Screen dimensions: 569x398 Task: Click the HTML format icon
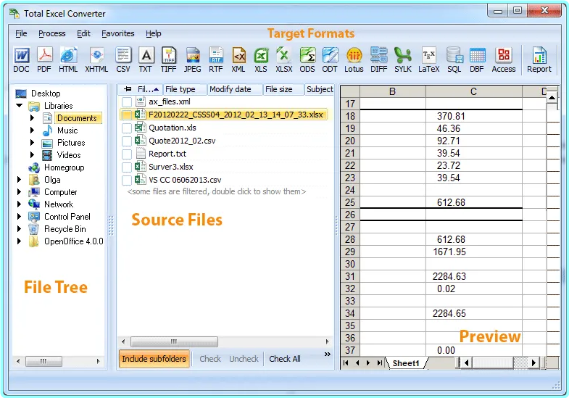click(x=68, y=60)
